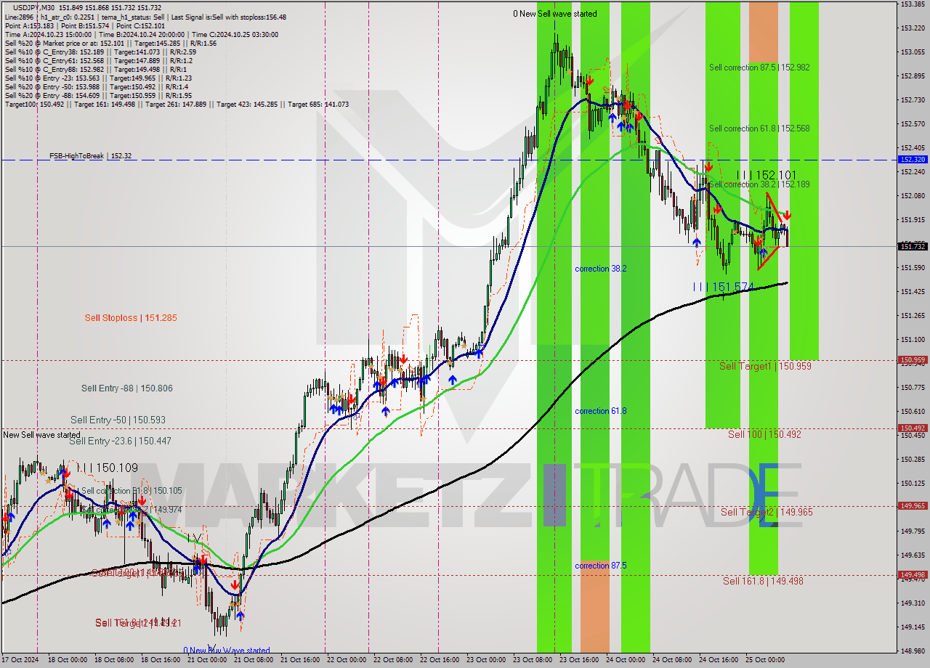Click the 'Sell %20 @ Entry -88' info line

point(98,95)
